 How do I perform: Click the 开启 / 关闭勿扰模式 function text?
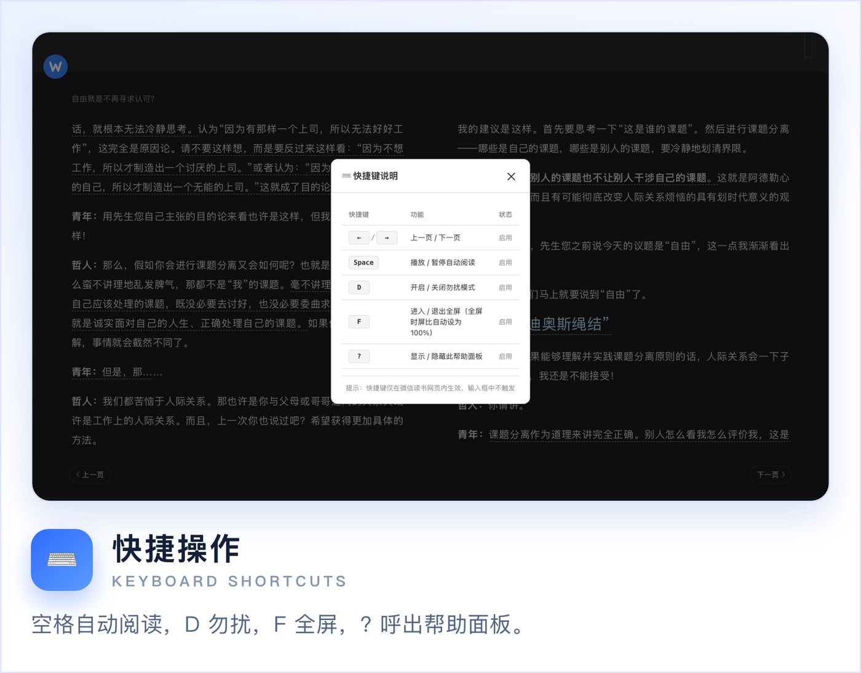click(x=443, y=287)
